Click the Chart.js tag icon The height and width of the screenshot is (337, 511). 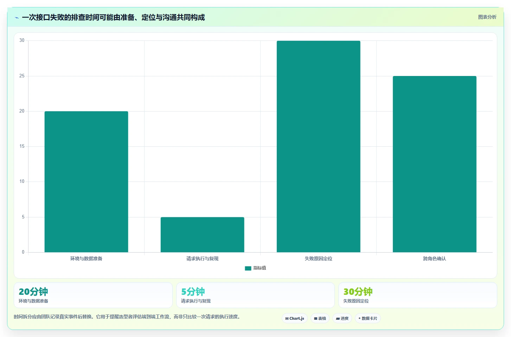(287, 318)
